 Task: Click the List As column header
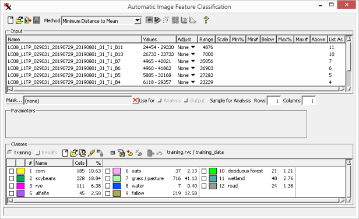(336, 40)
